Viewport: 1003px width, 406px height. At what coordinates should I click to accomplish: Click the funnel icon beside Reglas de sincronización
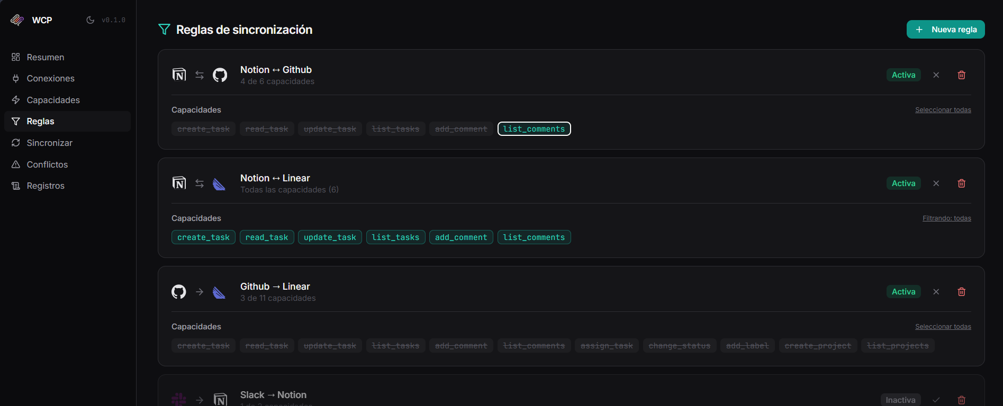click(164, 30)
